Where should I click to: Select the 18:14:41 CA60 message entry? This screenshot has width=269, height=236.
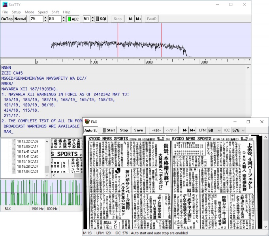click(28, 156)
